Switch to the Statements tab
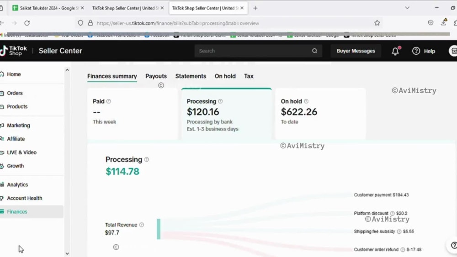This screenshot has width=457, height=257. 191,76
